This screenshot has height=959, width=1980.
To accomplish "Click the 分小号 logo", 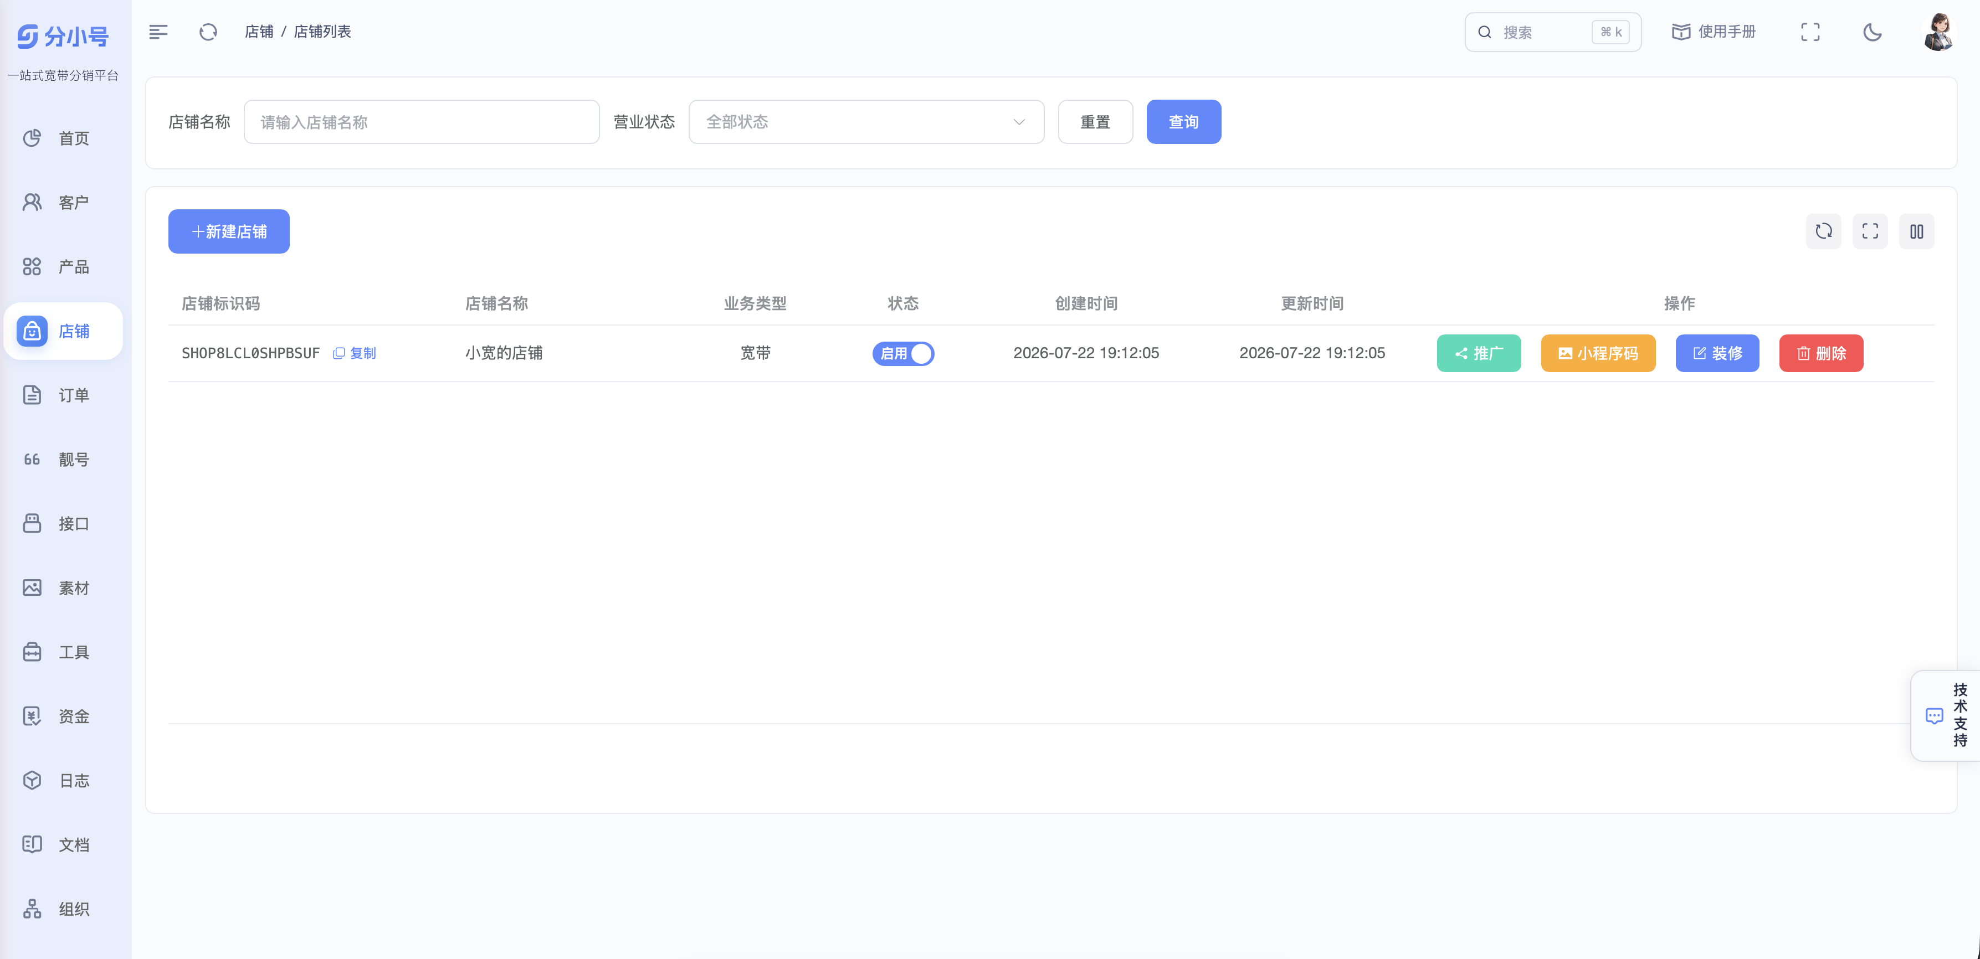I will pyautogui.click(x=63, y=36).
